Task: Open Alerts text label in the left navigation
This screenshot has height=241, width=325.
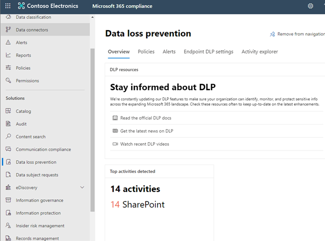Action: coord(21,43)
